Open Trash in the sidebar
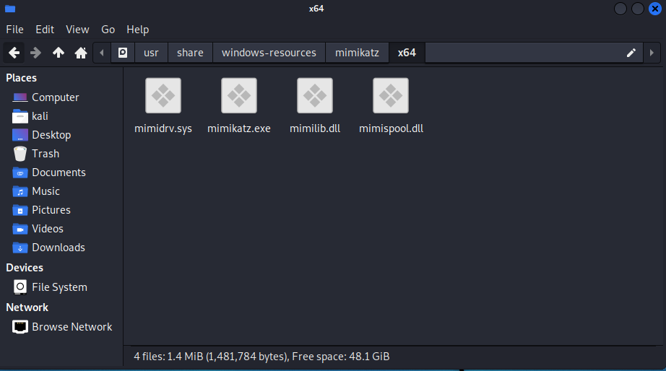 (x=62, y=154)
